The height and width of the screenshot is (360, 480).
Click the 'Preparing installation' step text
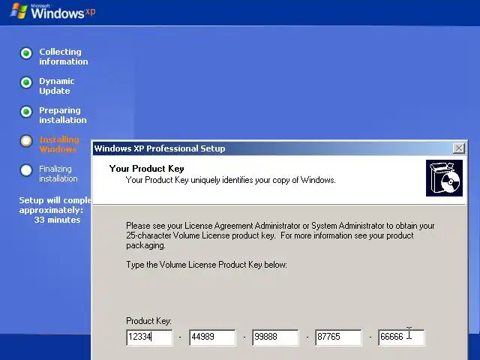(x=63, y=115)
